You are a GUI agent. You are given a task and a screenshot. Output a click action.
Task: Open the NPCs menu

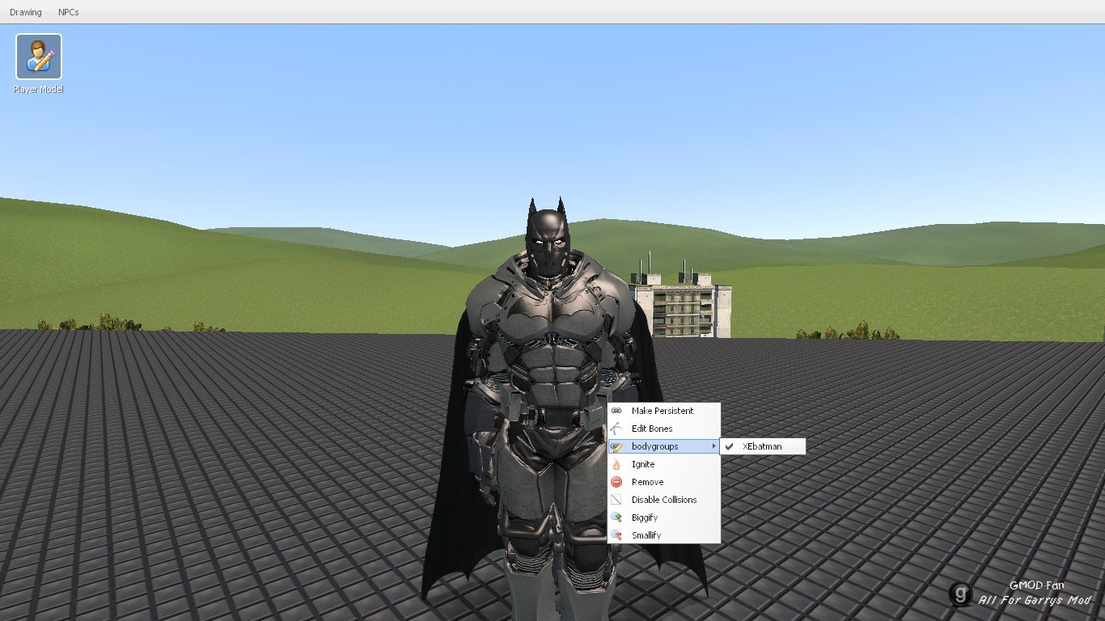(69, 12)
